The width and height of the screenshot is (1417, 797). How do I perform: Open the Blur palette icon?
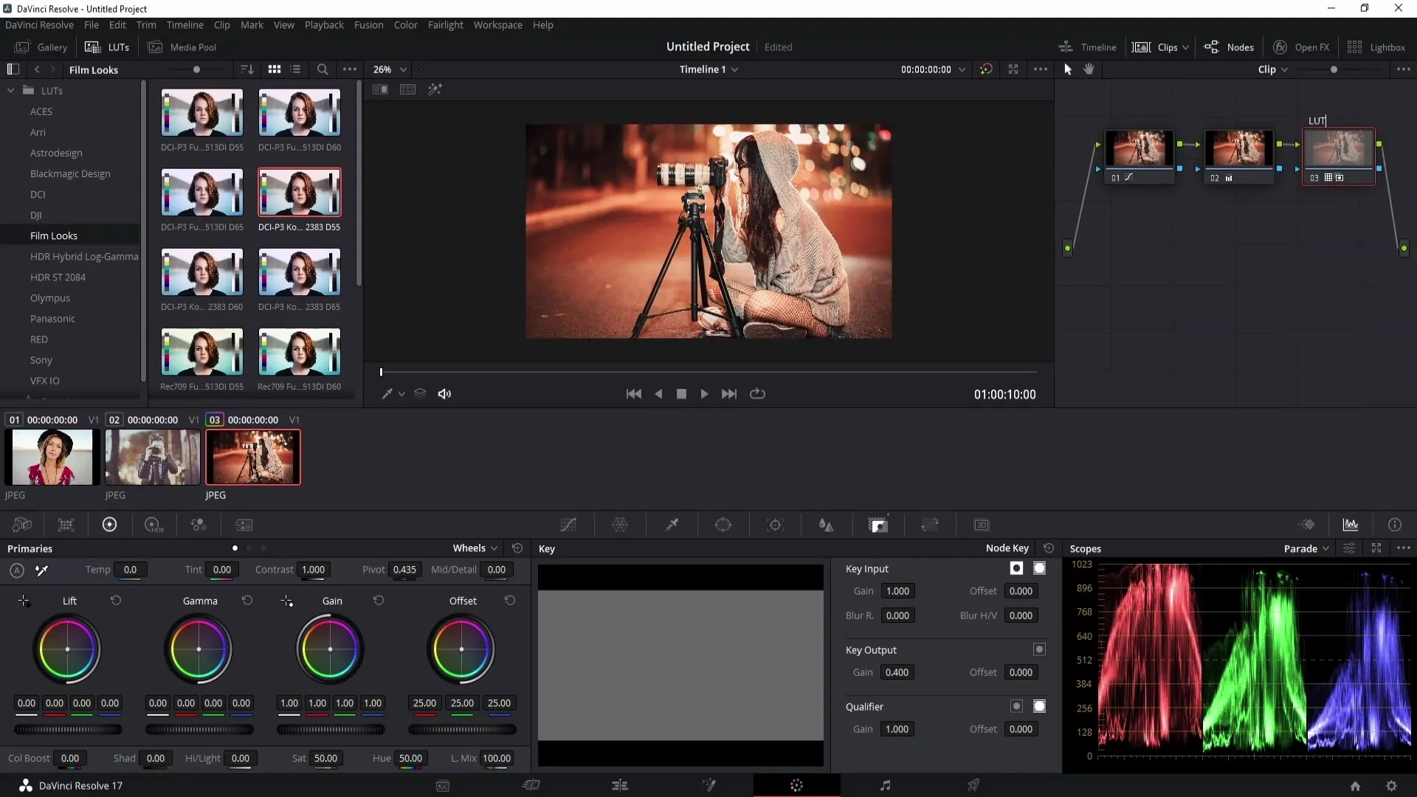(x=827, y=525)
